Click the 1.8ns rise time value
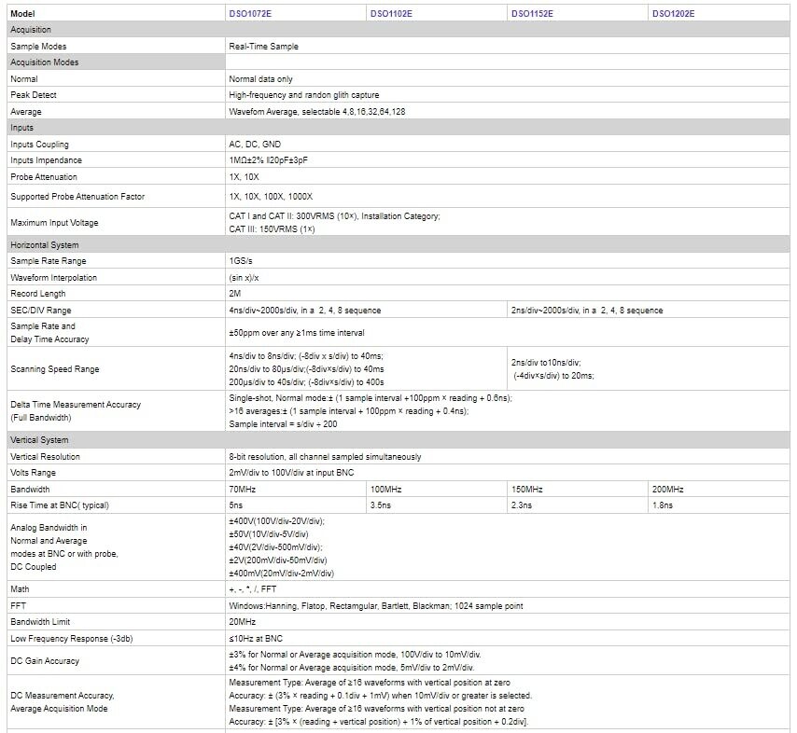 (x=663, y=505)
